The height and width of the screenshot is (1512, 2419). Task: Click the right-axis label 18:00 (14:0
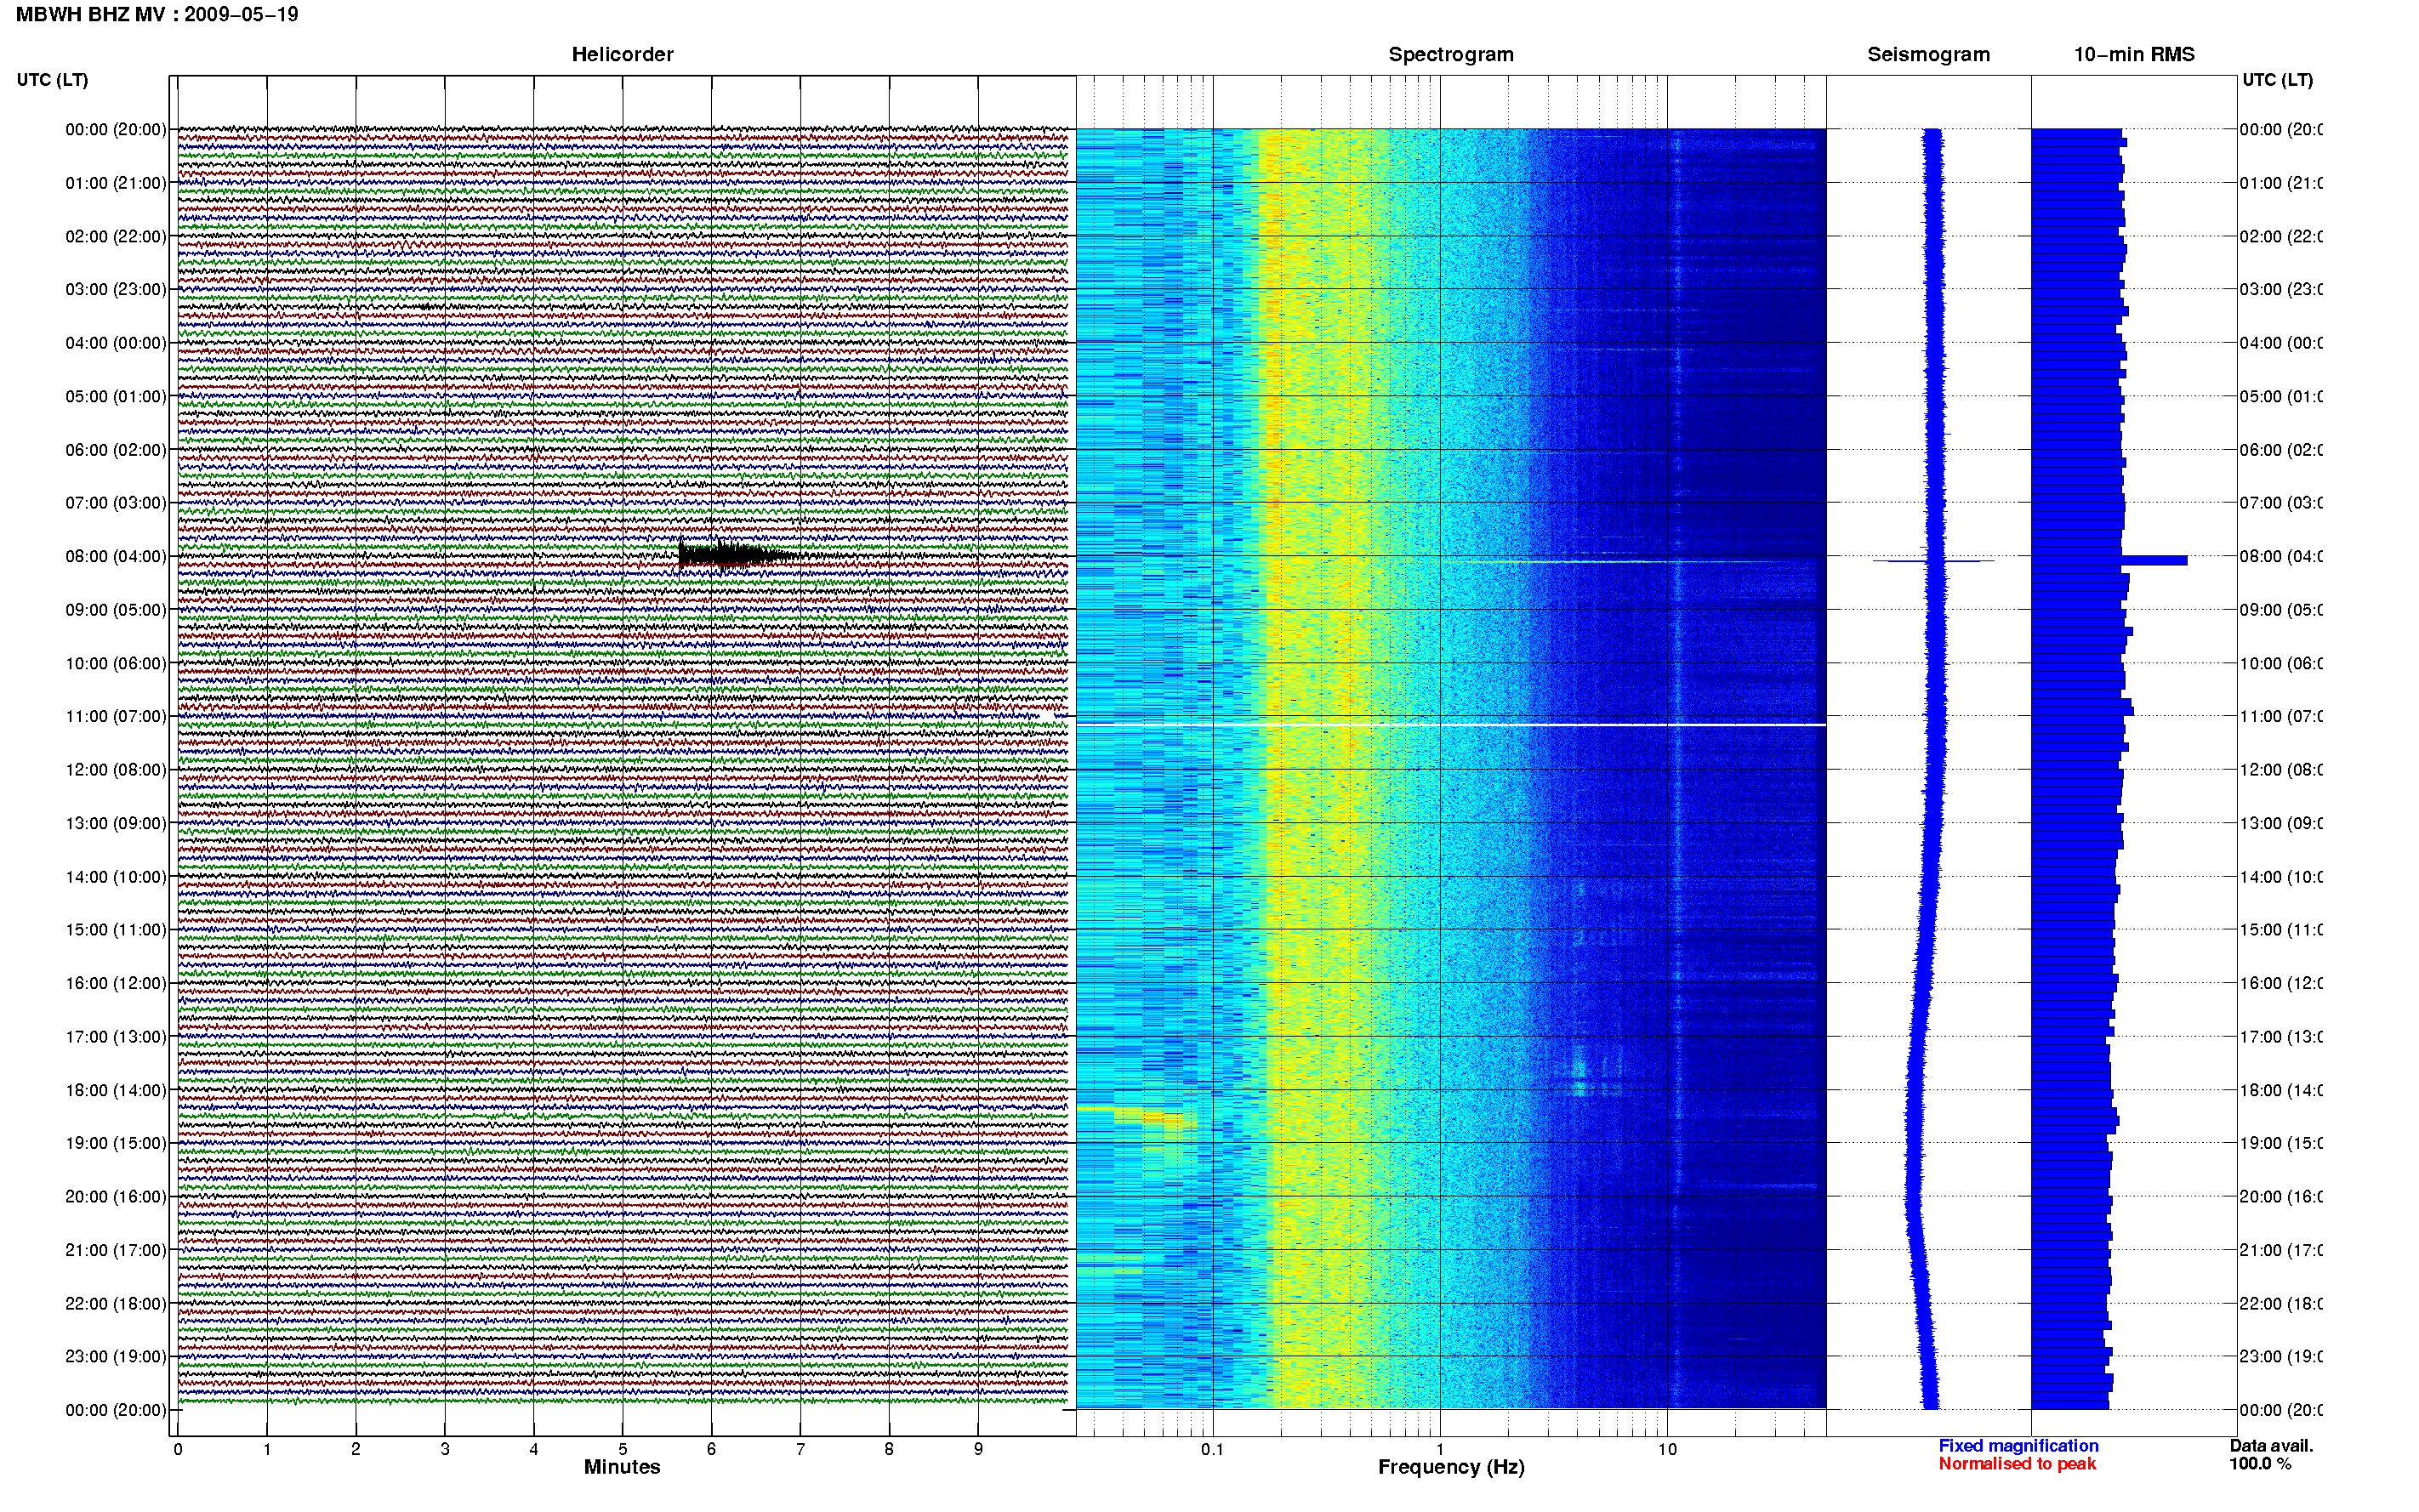[2281, 1090]
